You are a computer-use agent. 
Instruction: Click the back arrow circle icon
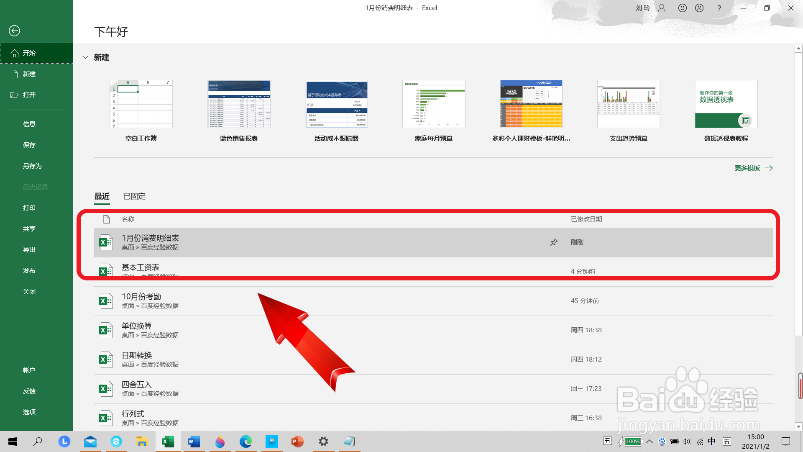coord(14,31)
